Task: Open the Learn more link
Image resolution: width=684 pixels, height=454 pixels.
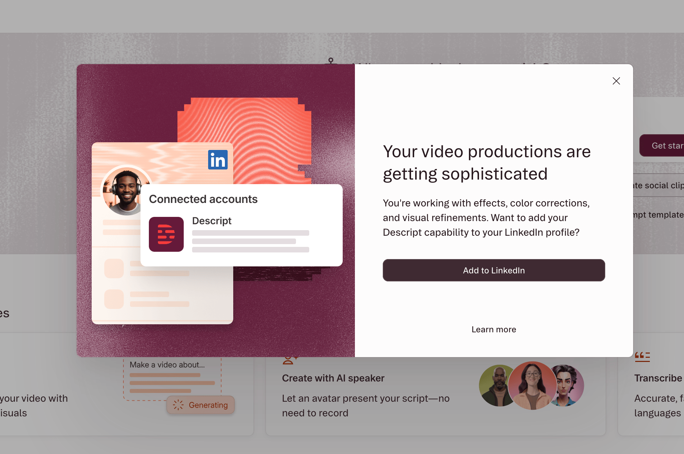Action: click(x=494, y=330)
